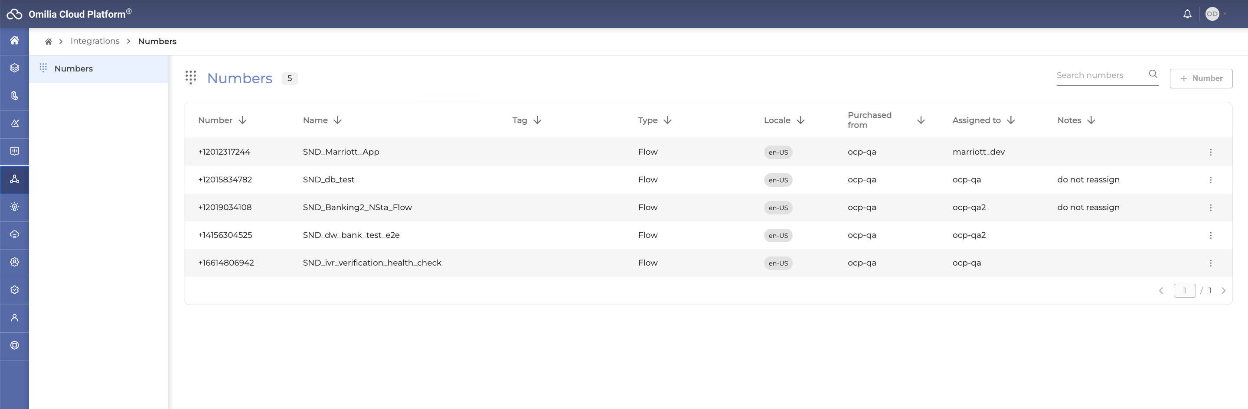This screenshot has width=1248, height=409.
Task: Open the chat analytics sidebar icon
Action: (15, 152)
